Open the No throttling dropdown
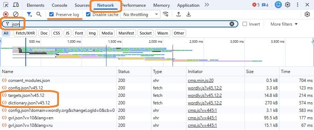The height and width of the screenshot is (130, 314). point(140,14)
